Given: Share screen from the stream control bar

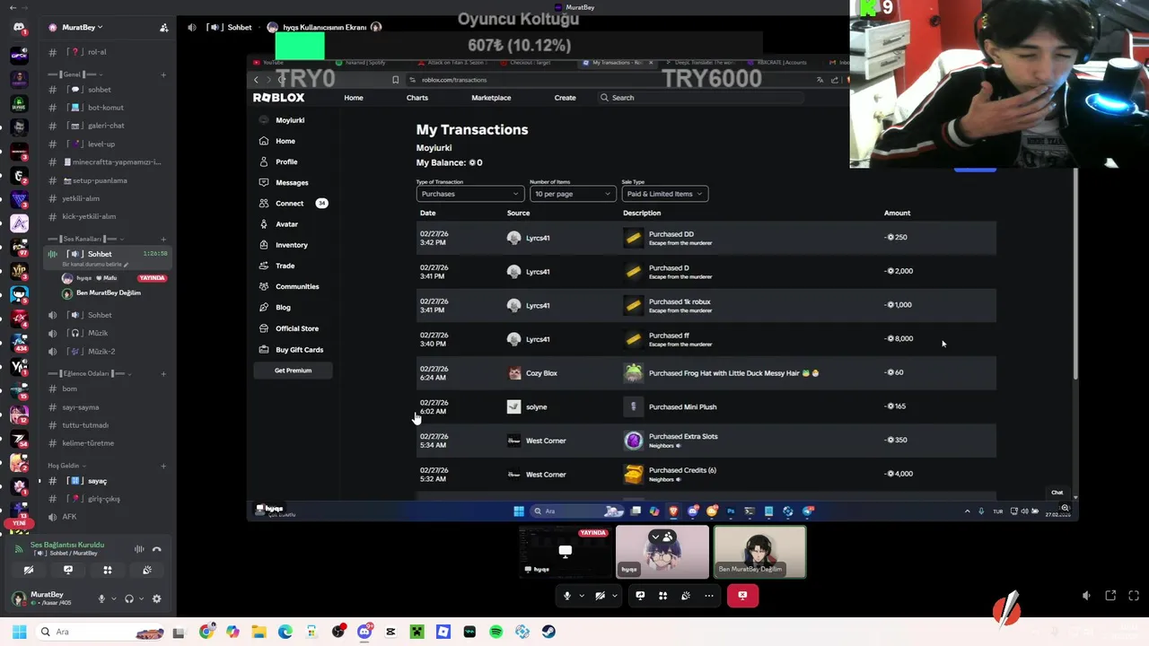Looking at the screenshot, I should click(640, 596).
